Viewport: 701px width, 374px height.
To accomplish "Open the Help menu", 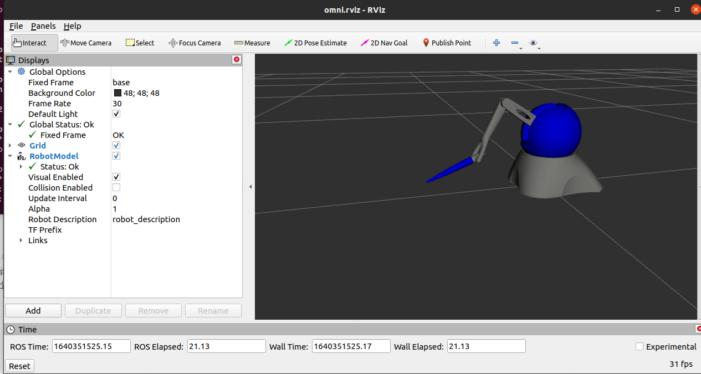I will (72, 25).
